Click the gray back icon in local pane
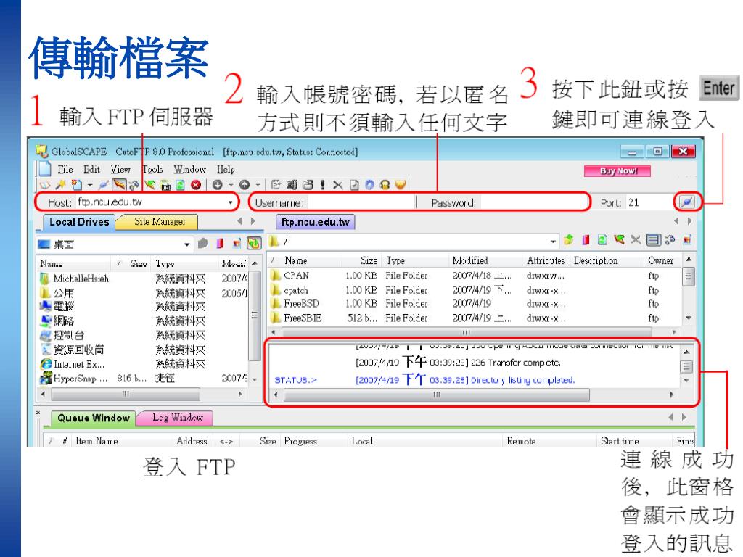 point(203,244)
